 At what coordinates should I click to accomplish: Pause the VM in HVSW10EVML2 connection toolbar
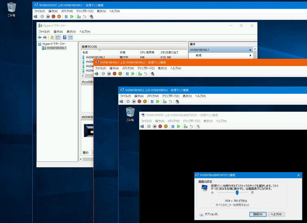[127, 73]
